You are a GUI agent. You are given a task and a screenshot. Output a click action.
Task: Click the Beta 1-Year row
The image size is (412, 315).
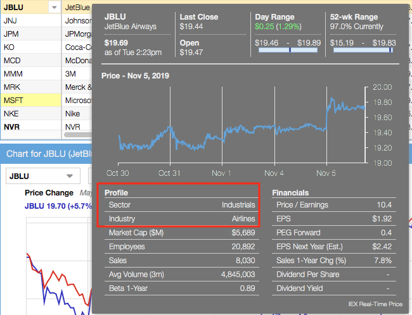[x=182, y=288]
